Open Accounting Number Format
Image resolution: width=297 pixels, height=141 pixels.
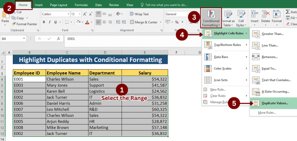pyautogui.click(x=169, y=22)
